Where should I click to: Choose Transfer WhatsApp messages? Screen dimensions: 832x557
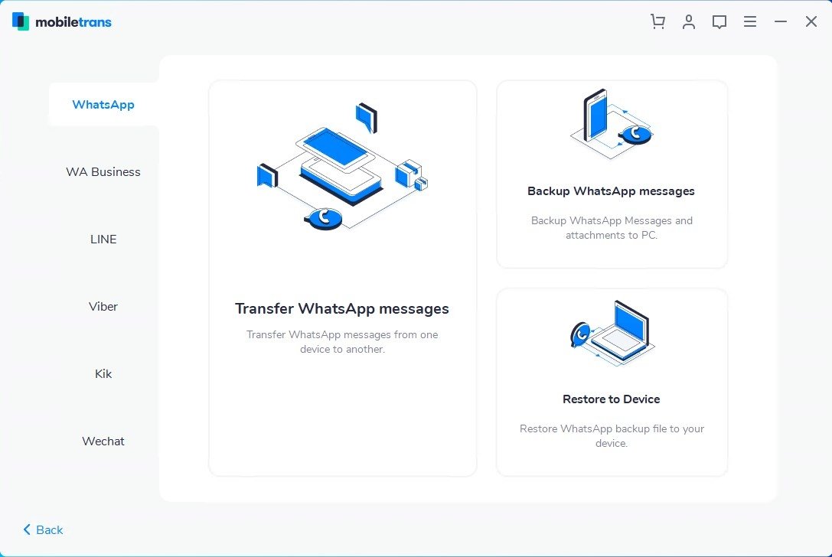342,308
